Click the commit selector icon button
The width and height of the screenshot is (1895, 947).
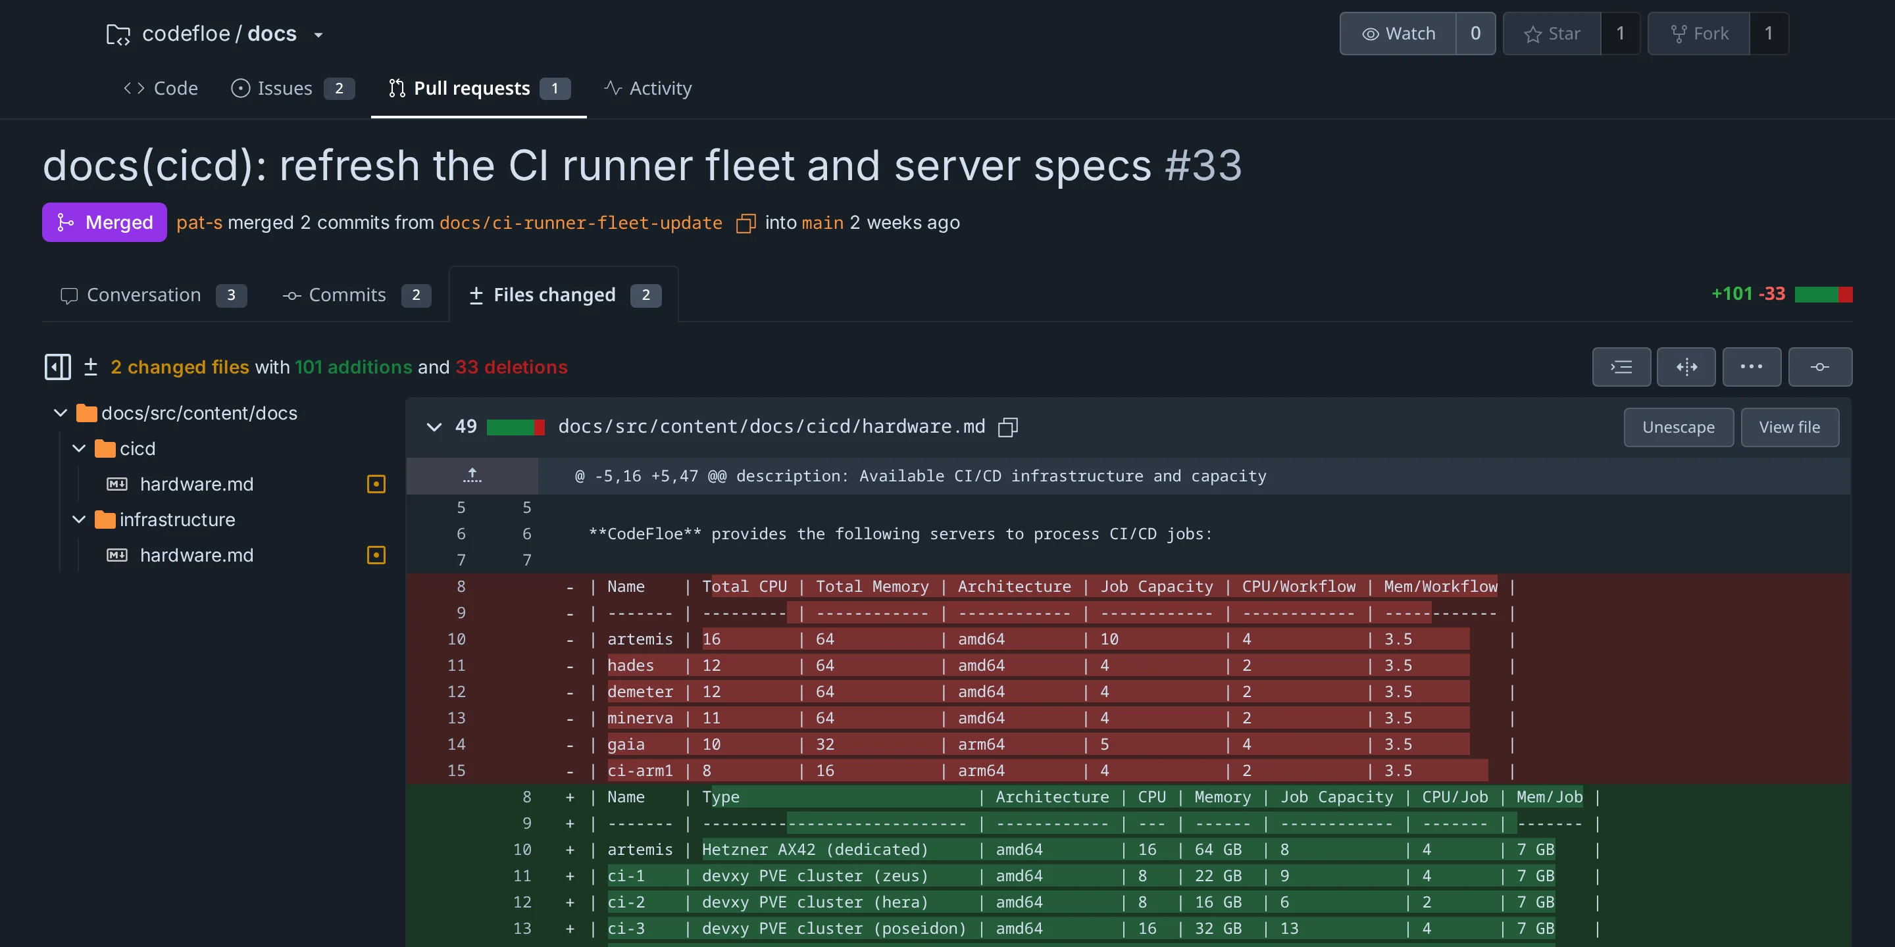(1820, 367)
